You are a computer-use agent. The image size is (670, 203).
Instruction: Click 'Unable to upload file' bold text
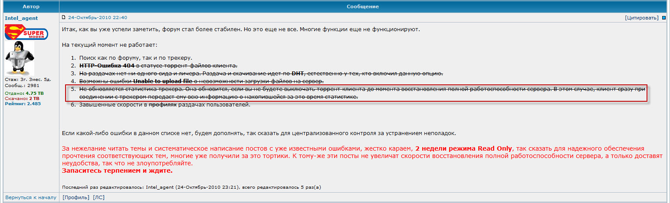(163, 81)
